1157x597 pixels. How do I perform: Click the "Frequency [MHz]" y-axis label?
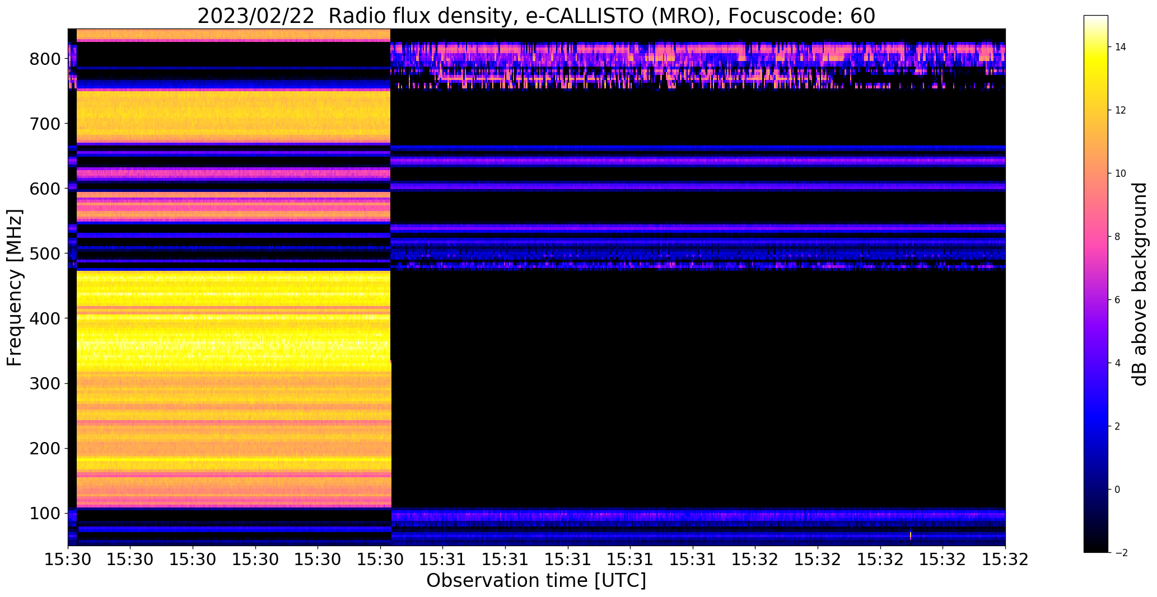15,288
